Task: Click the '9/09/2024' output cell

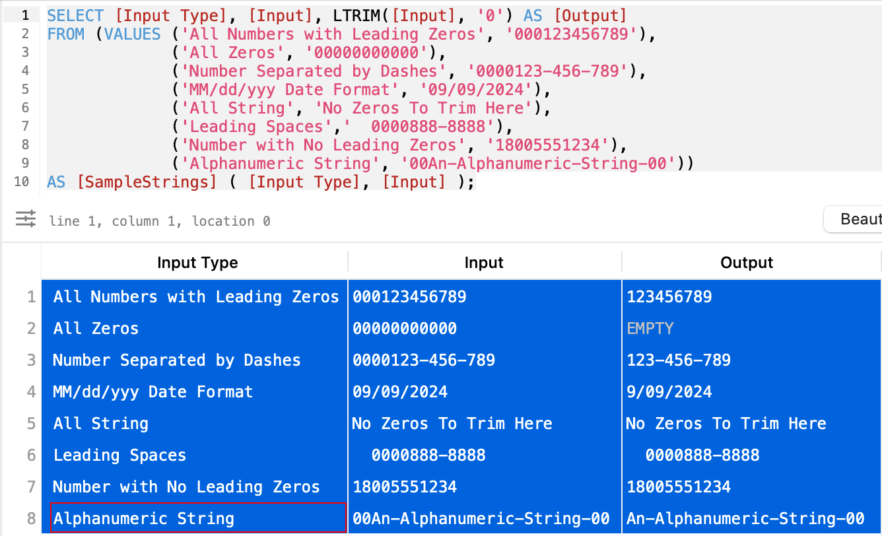Action: pyautogui.click(x=669, y=392)
